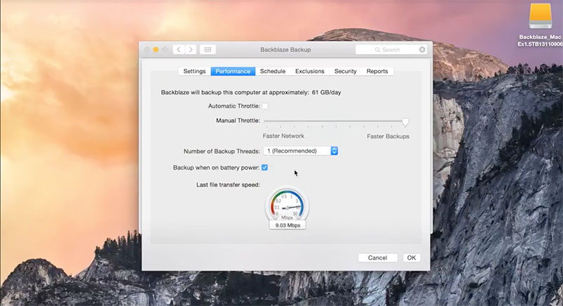Uncheck Backup when on battery power
Viewport: 563px width, 306px height.
[265, 167]
